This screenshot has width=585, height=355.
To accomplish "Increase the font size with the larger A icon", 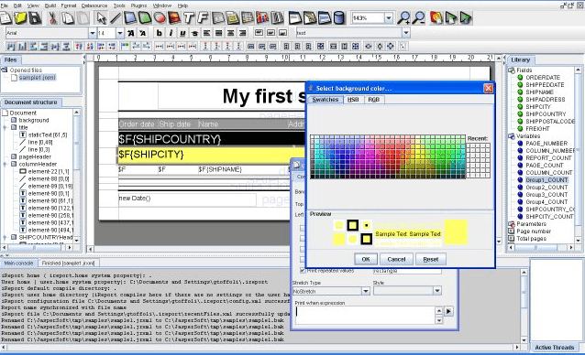I will [x=131, y=33].
